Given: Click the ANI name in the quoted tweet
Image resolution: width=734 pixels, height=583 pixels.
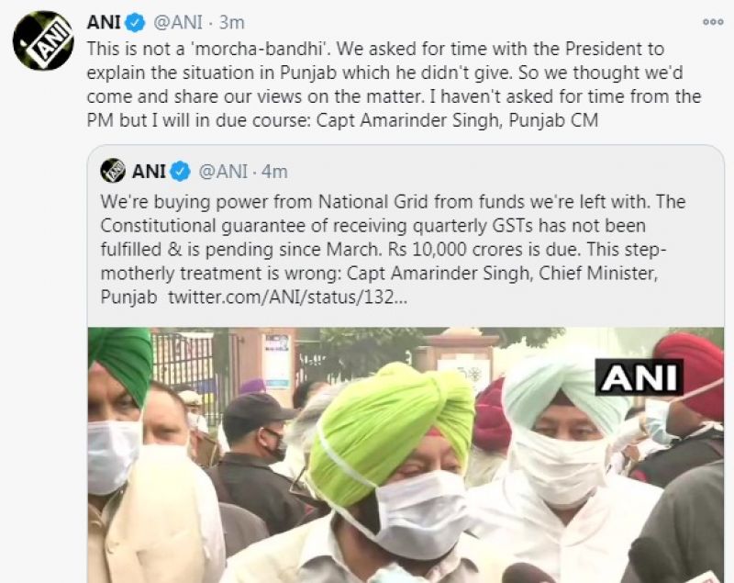Looking at the screenshot, I should click(x=149, y=172).
